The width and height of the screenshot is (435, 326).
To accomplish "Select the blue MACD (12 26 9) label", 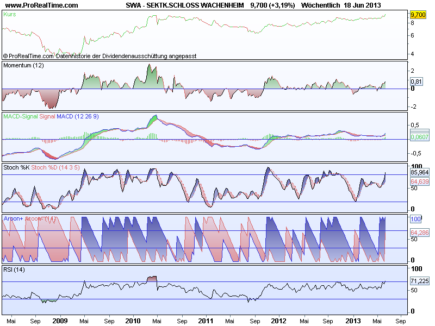I will [x=78, y=116].
